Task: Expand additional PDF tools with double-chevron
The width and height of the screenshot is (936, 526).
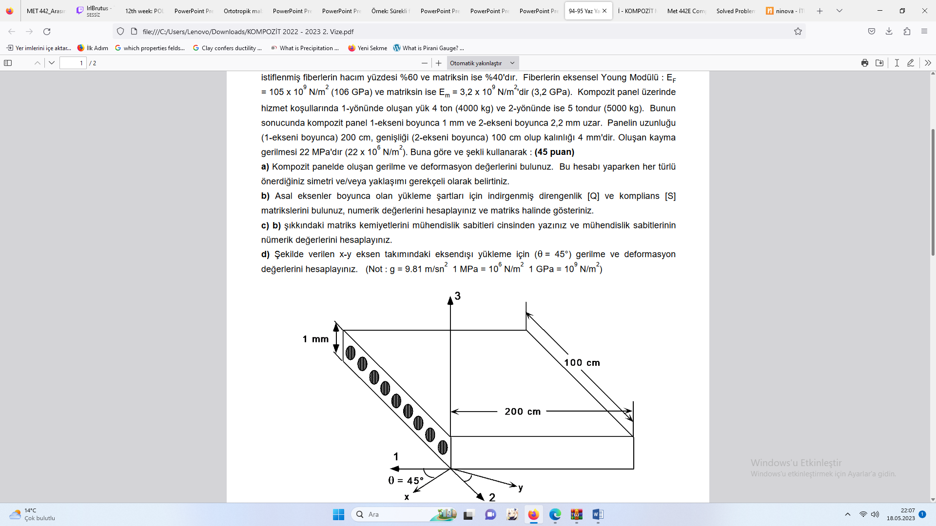Action: click(928, 63)
